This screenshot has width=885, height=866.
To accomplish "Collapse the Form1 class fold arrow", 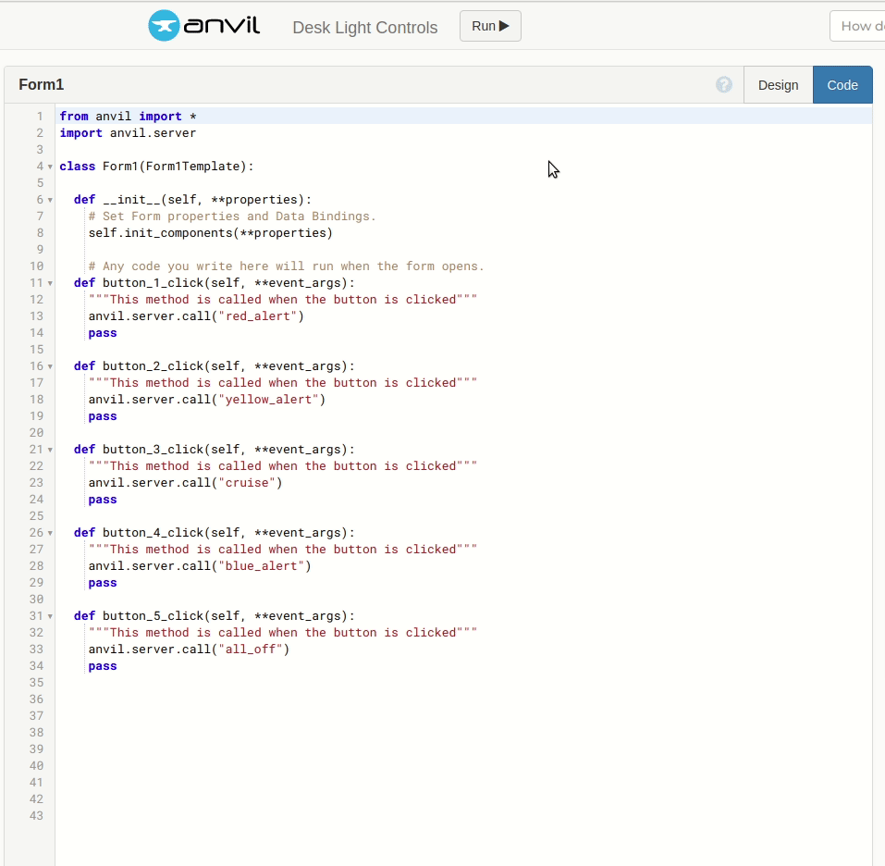I will click(x=50, y=167).
